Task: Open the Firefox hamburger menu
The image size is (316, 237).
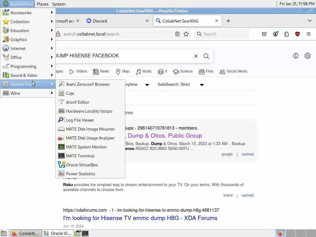Action: (x=308, y=34)
